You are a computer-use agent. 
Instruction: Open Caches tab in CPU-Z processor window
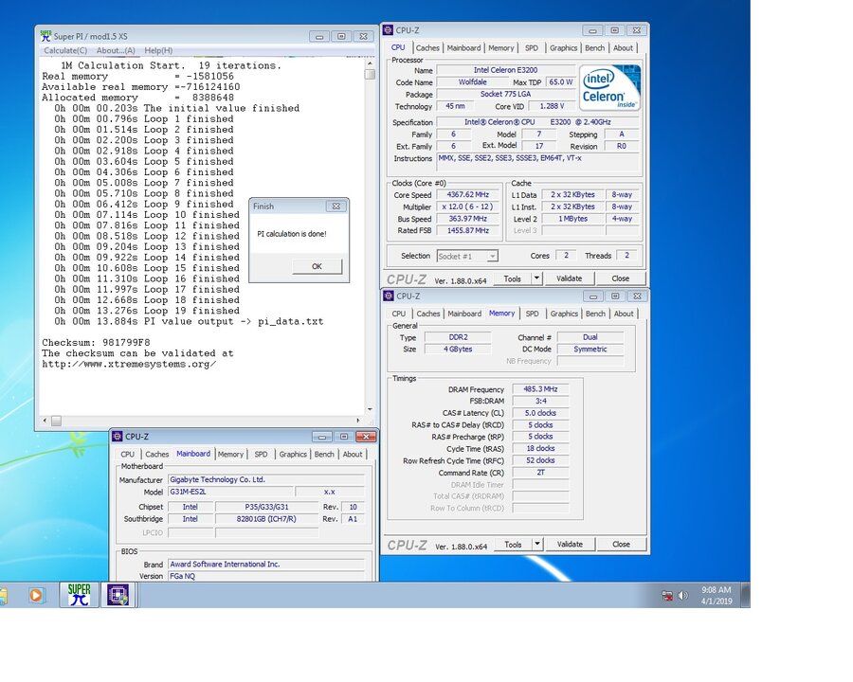pos(427,48)
